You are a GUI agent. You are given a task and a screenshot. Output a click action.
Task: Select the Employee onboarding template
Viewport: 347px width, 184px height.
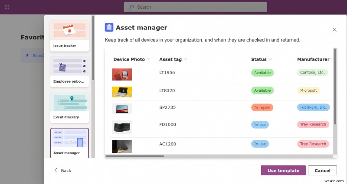[70, 71]
